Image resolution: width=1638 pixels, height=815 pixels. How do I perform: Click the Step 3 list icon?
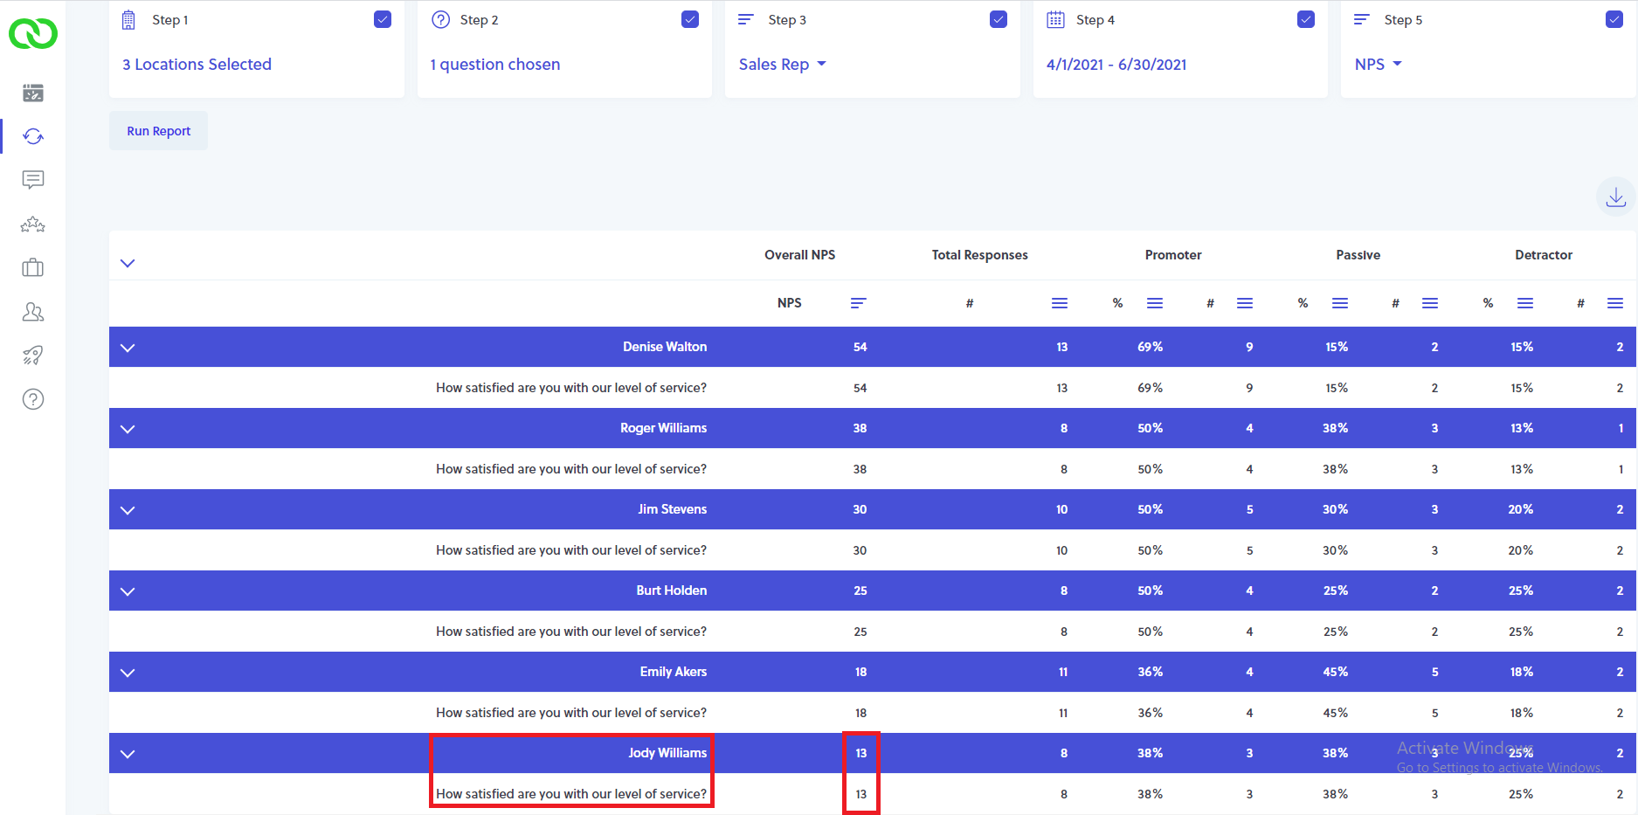click(745, 19)
